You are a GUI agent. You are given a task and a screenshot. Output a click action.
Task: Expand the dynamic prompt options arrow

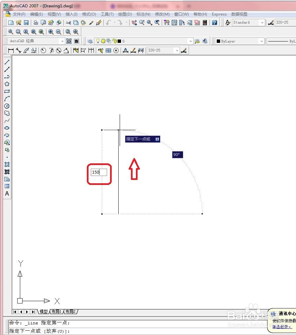click(157, 139)
